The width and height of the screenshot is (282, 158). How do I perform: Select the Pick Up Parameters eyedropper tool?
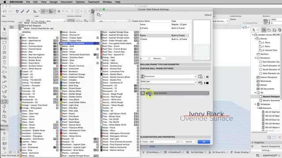[x=22, y=11]
